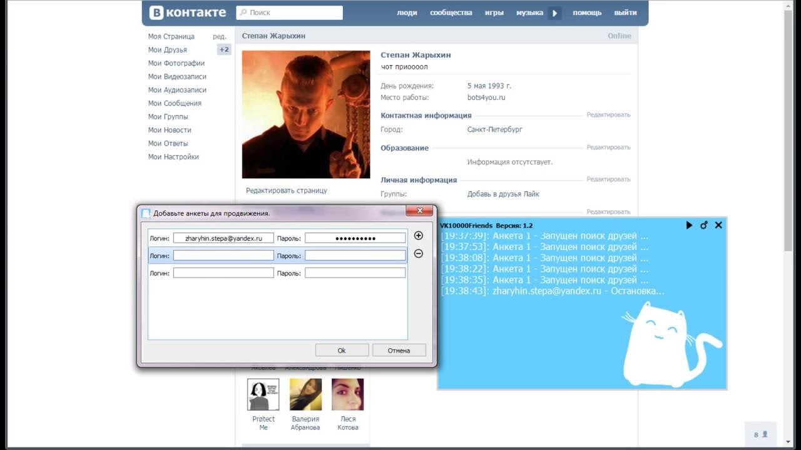Click the Ok button in dialog
The image size is (801, 450).
tap(342, 351)
